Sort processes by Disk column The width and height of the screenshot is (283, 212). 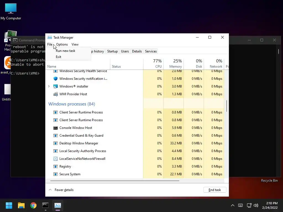click(x=194, y=64)
